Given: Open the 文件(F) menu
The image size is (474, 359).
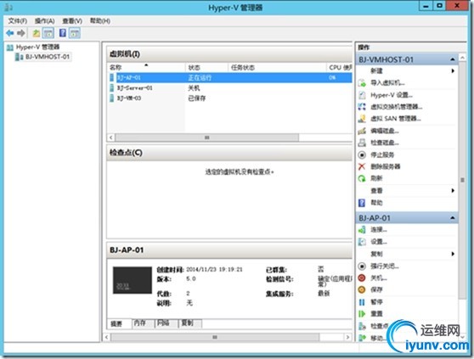Looking at the screenshot, I should (17, 21).
